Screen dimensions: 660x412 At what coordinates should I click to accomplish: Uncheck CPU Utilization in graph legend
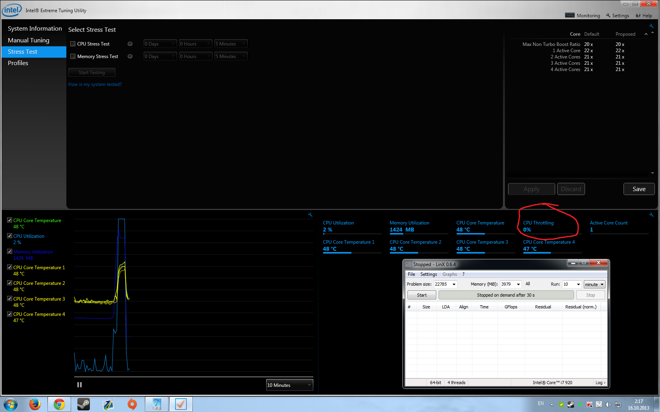(x=10, y=236)
